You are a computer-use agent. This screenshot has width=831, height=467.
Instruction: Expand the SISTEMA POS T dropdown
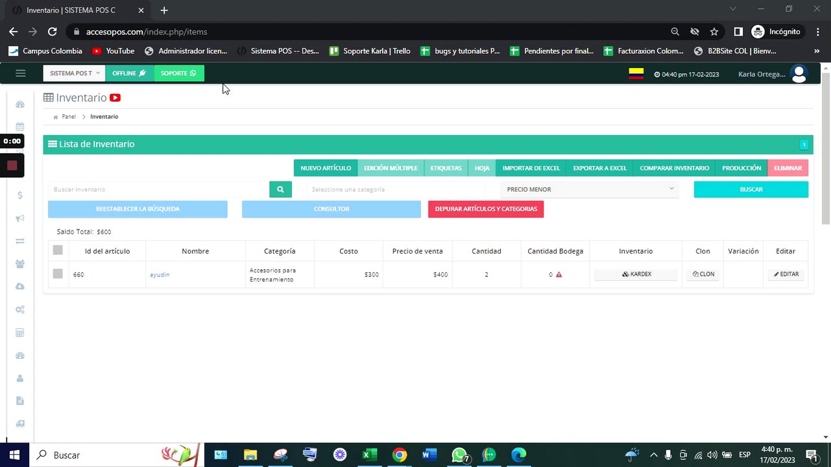[74, 73]
